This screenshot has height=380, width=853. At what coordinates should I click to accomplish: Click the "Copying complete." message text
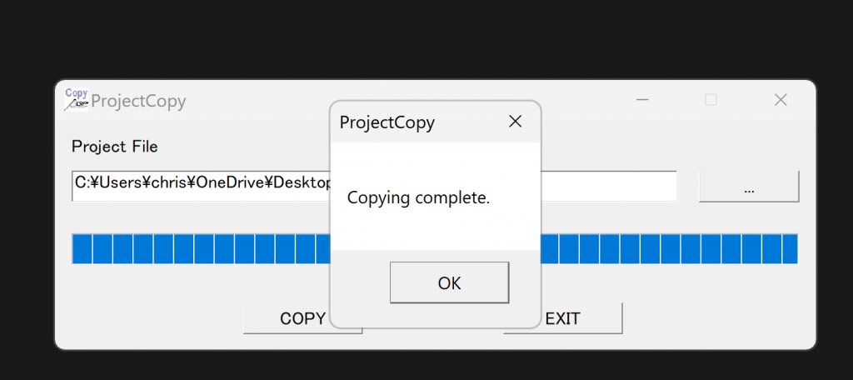click(x=418, y=198)
